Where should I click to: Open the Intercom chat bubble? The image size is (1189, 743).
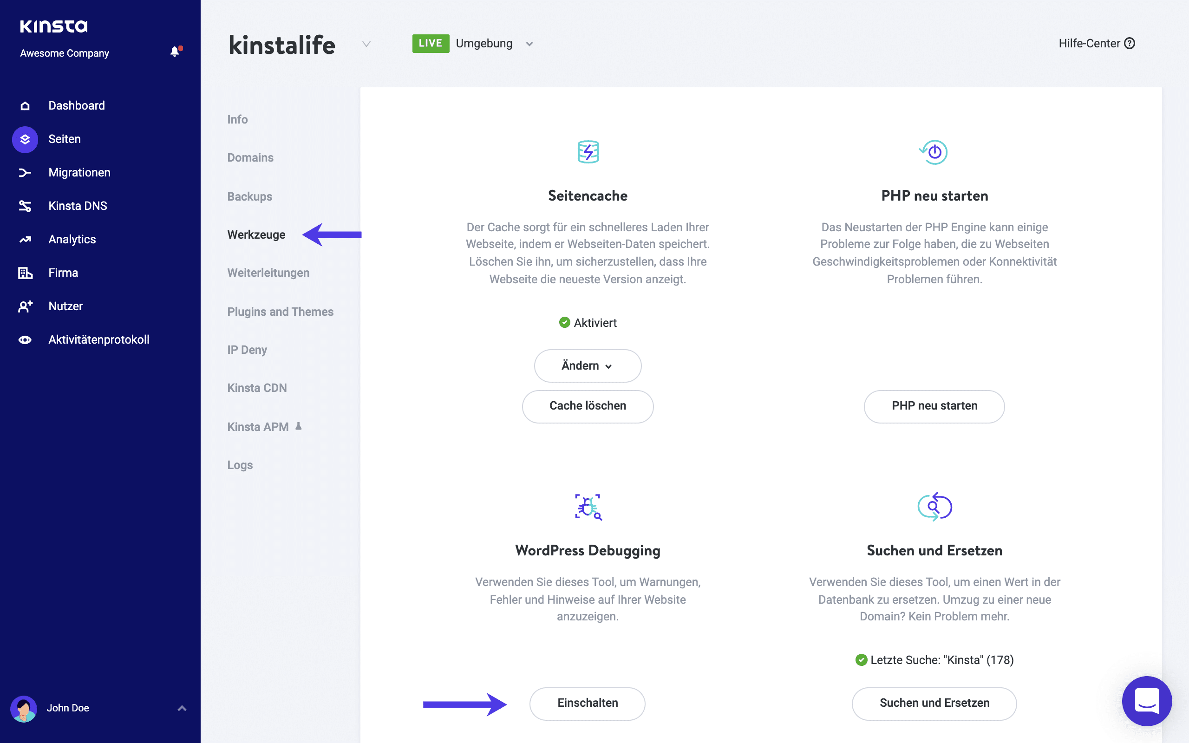pos(1146,701)
